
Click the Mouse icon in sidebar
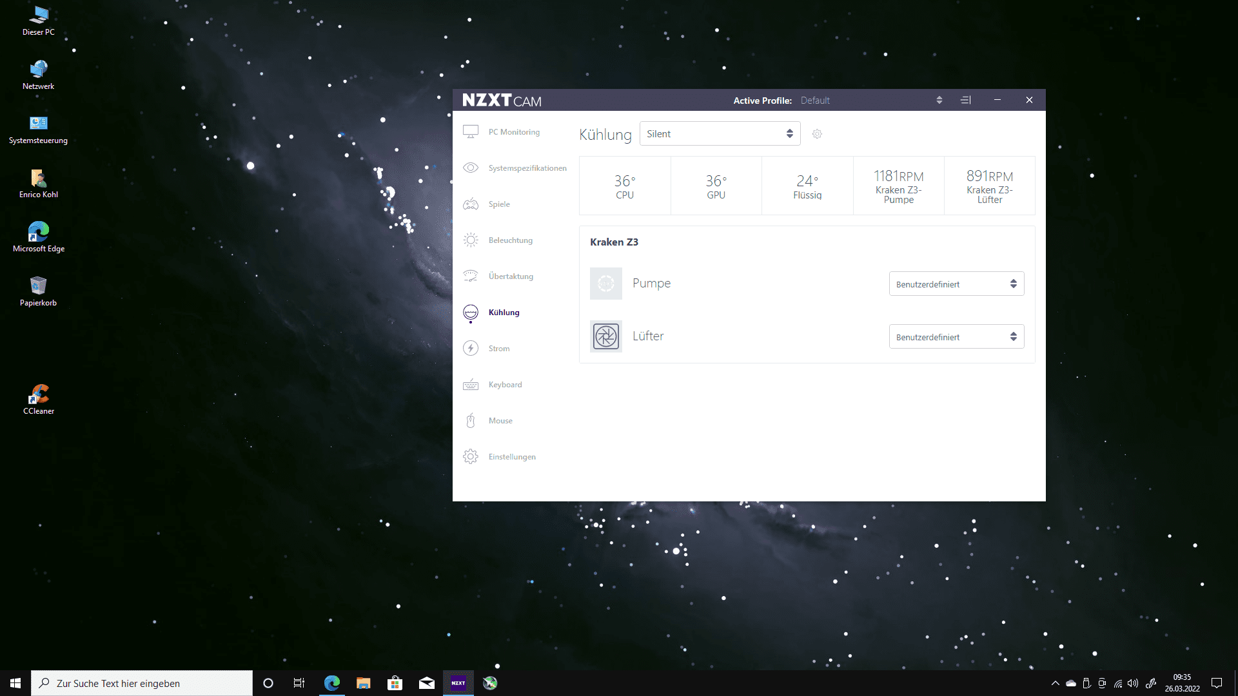pyautogui.click(x=471, y=421)
